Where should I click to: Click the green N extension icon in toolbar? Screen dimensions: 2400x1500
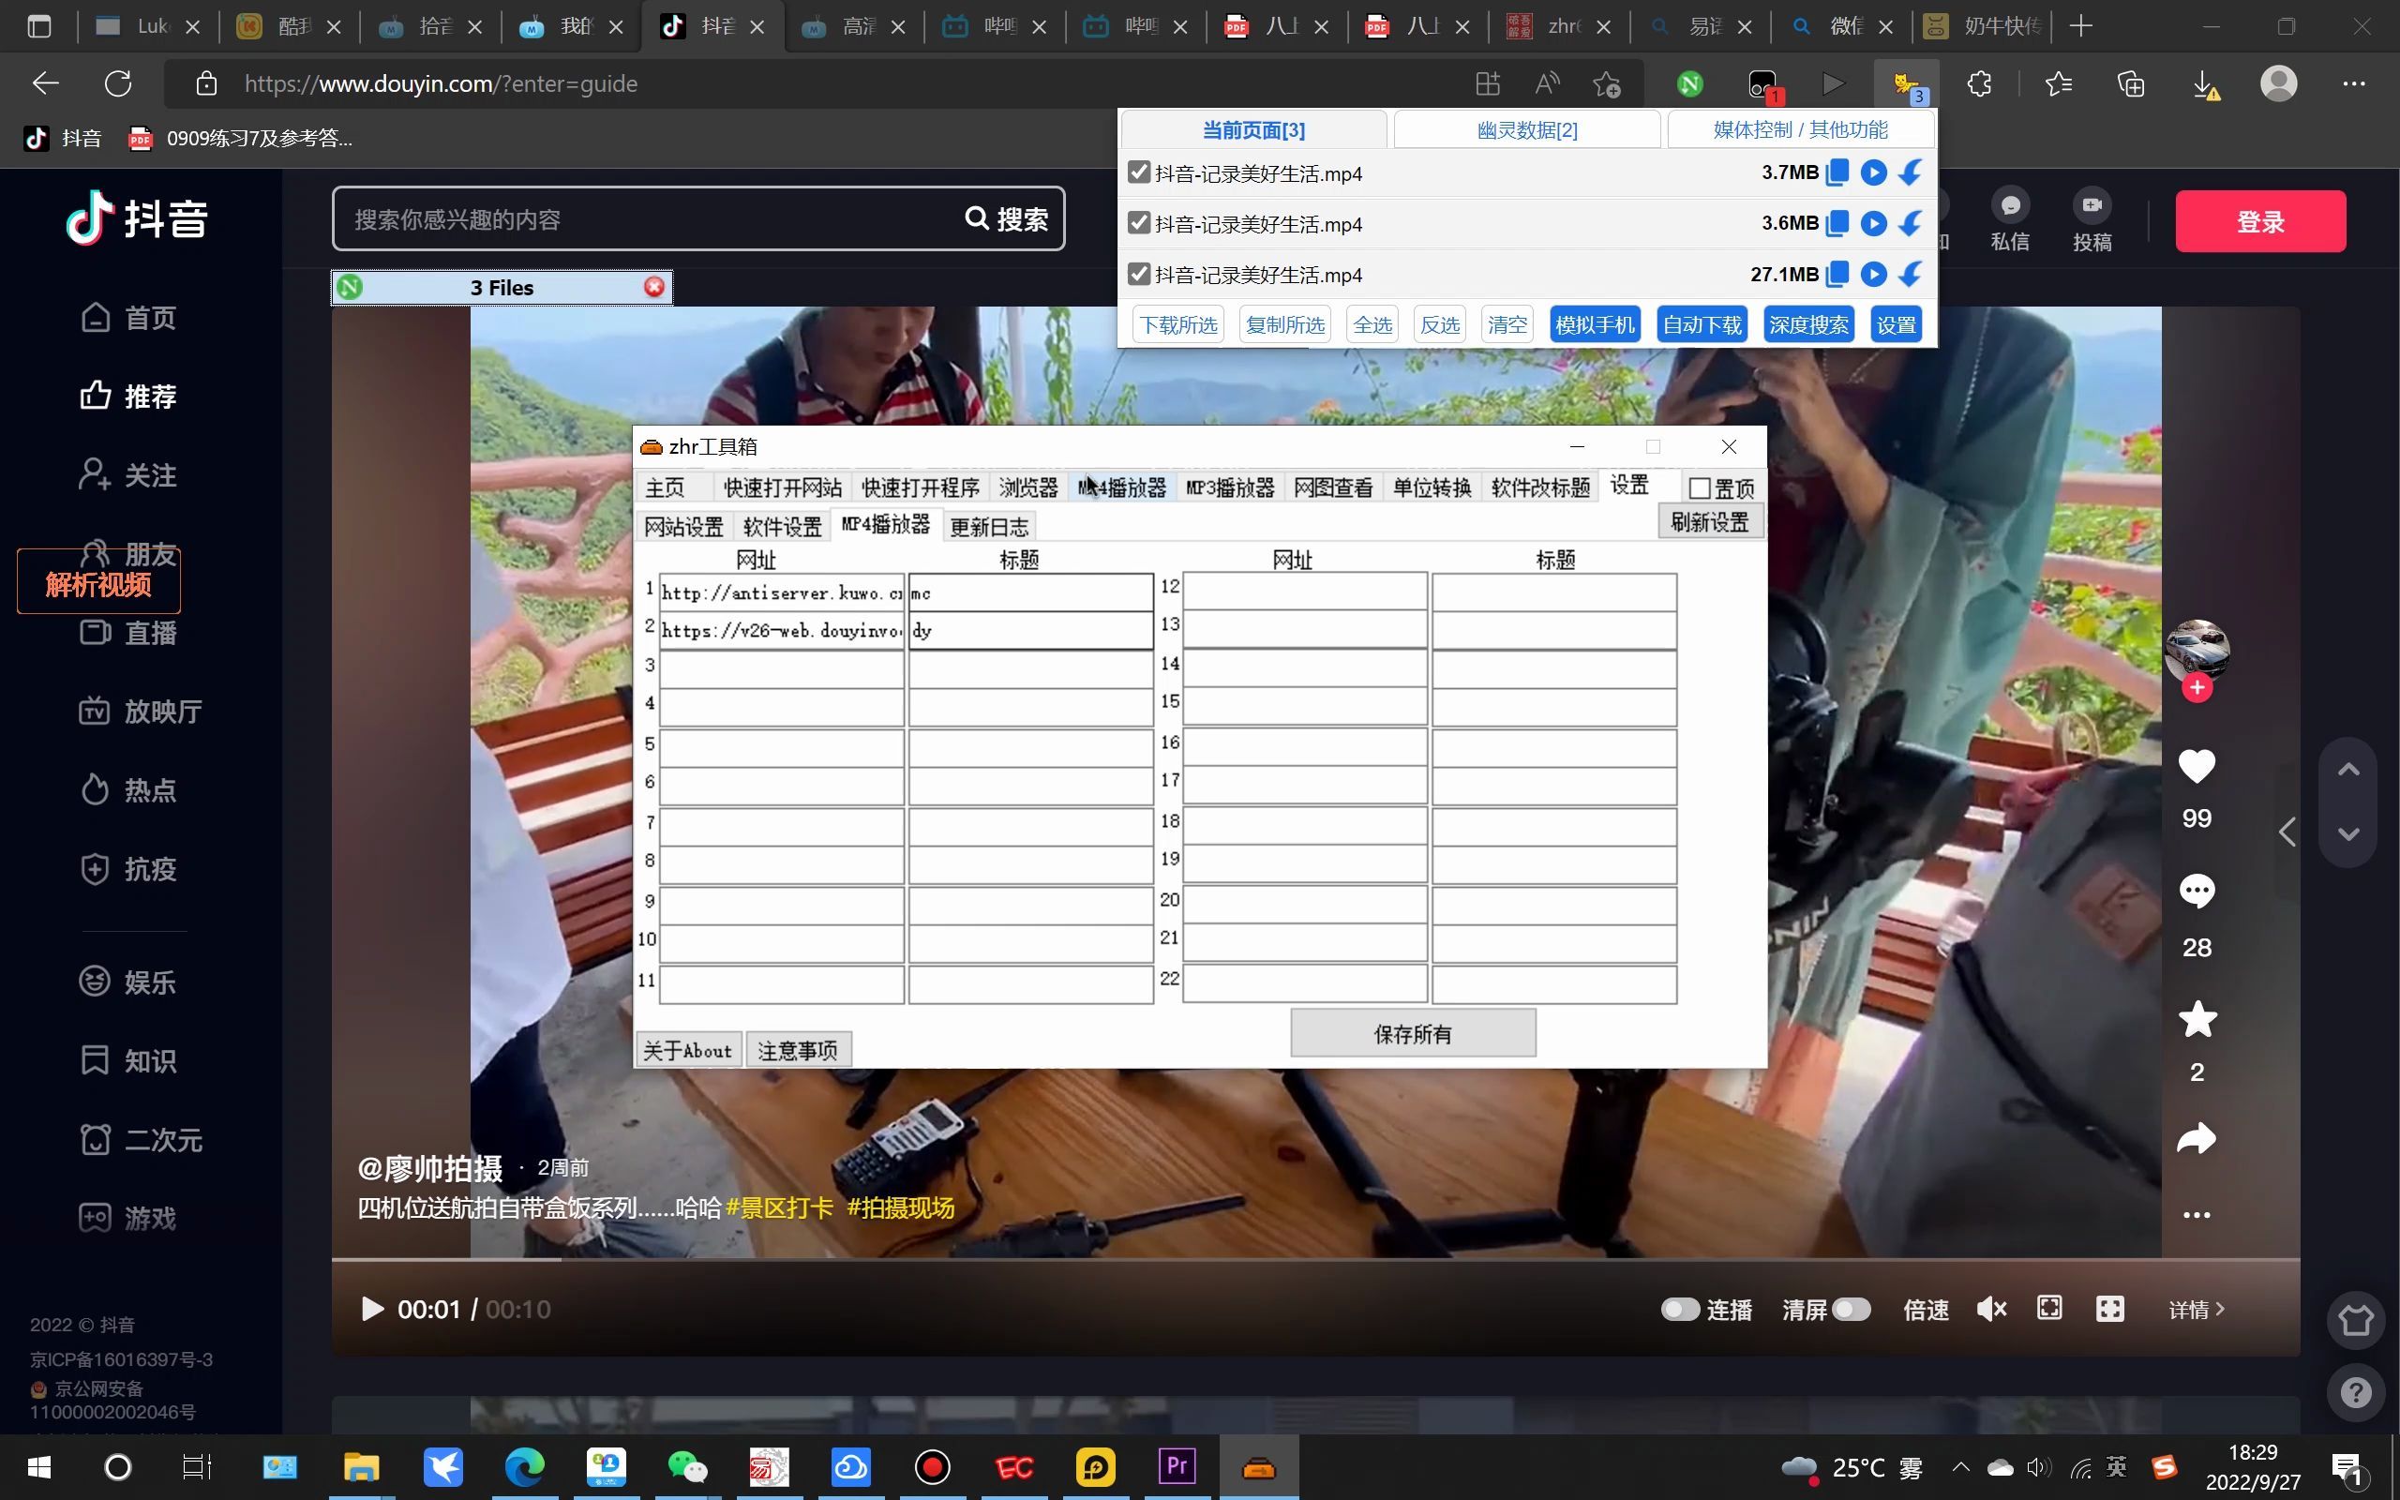[1690, 84]
